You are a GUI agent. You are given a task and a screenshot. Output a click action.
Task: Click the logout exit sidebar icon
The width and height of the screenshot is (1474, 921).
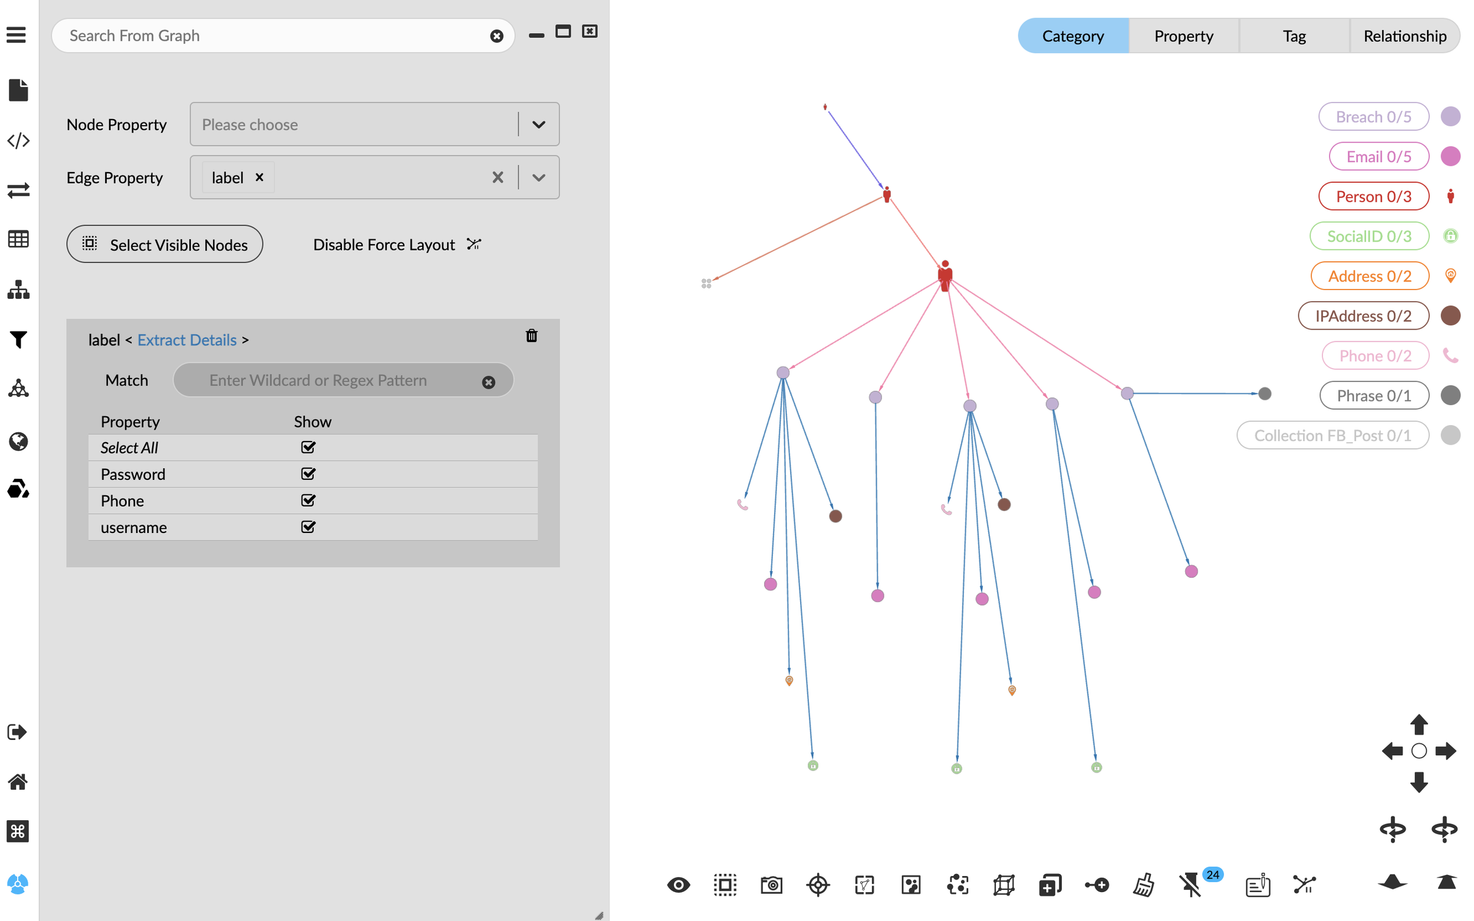pos(17,732)
